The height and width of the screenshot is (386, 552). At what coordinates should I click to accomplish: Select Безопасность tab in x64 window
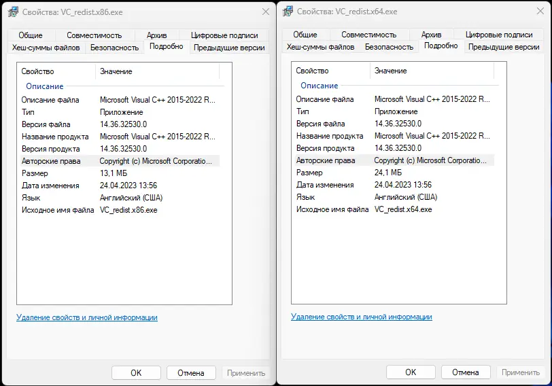click(x=389, y=47)
